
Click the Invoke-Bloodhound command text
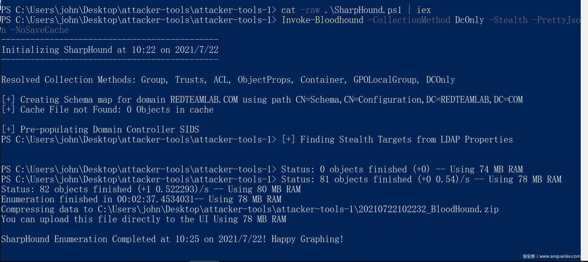coord(322,20)
